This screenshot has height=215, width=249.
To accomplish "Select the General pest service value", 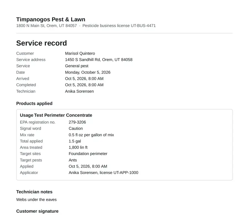I will pos(77,66).
